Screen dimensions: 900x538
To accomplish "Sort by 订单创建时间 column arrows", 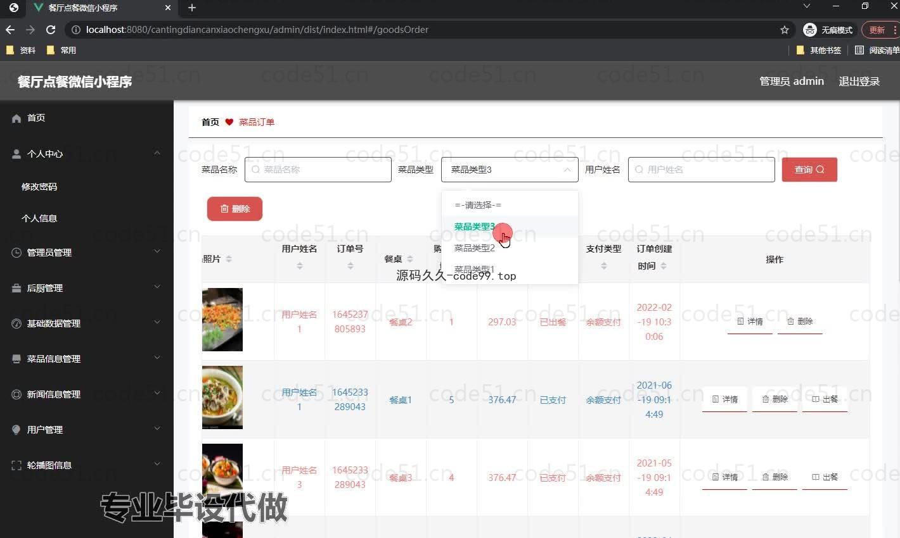I will [x=664, y=266].
